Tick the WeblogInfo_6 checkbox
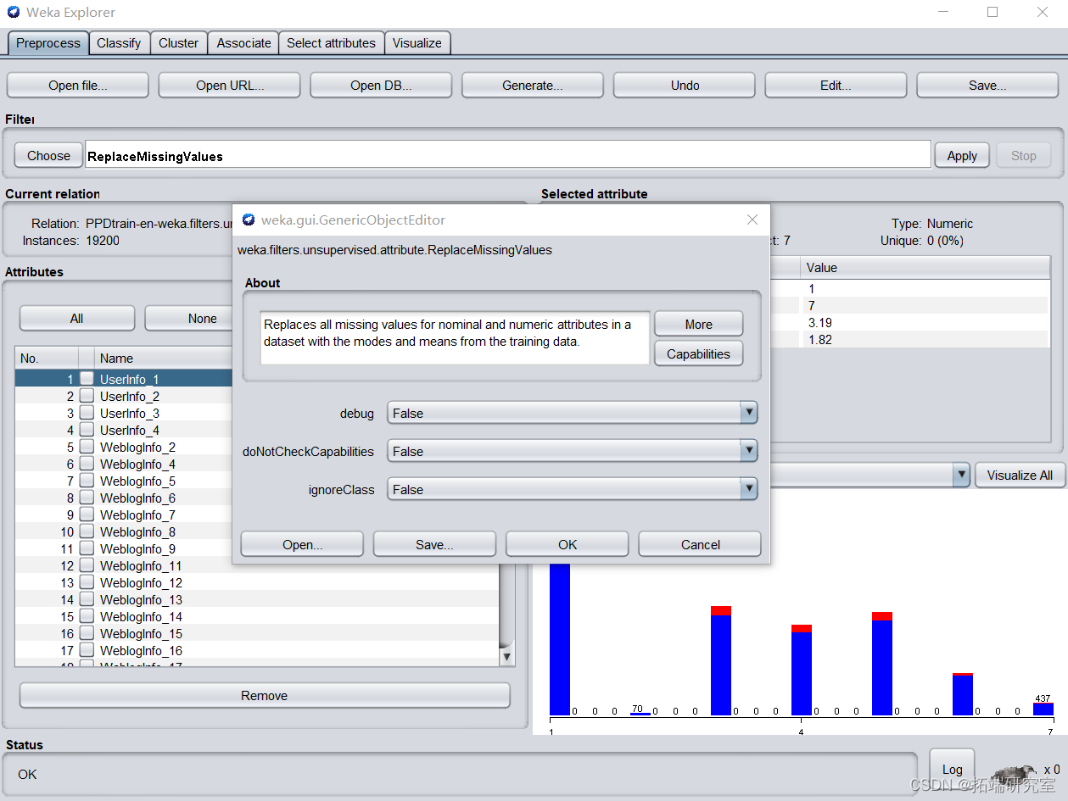This screenshot has height=801, width=1068. 87,498
